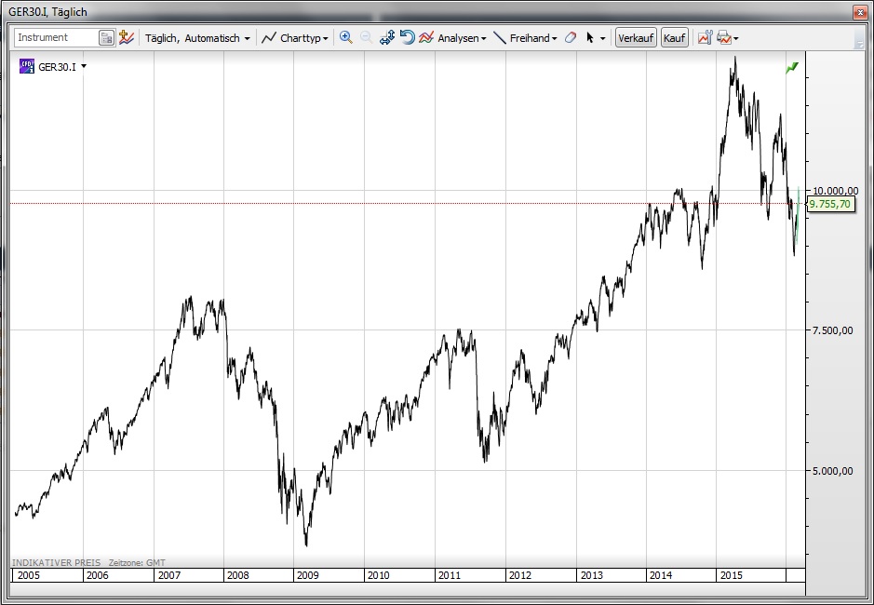Expand the pointer tool dropdown arrow
Viewport: 874px width, 605px height.
click(x=602, y=38)
